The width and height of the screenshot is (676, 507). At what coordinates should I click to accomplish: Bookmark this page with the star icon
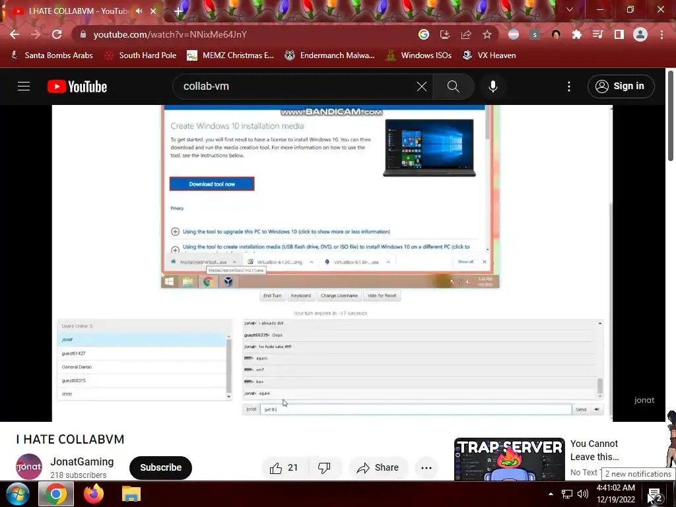487,34
